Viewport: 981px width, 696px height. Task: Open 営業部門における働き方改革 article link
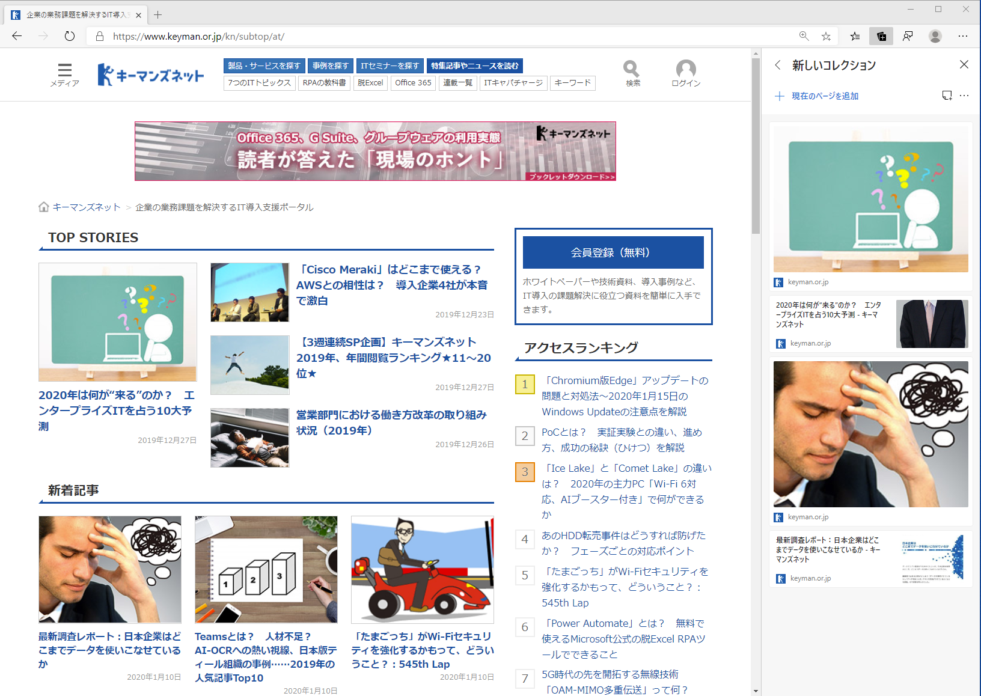(391, 423)
